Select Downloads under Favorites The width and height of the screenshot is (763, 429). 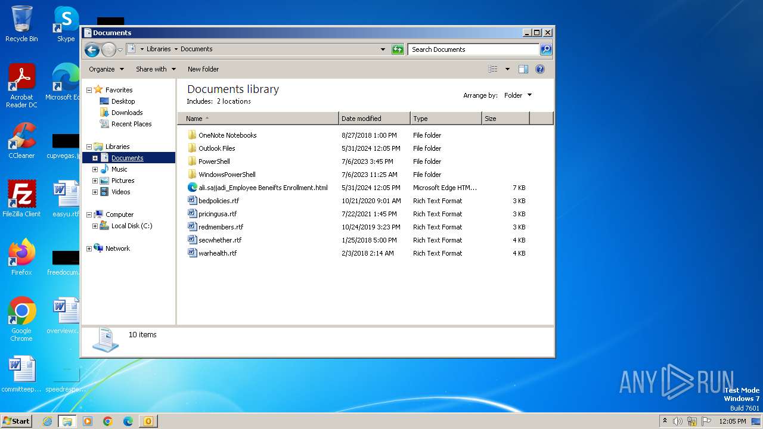(122, 113)
